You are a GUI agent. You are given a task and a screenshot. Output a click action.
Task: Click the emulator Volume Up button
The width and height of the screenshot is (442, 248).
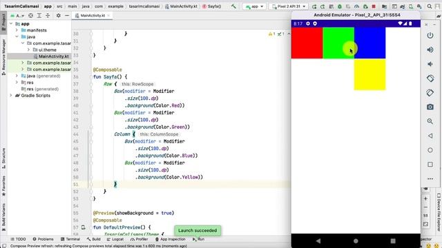coord(430,50)
